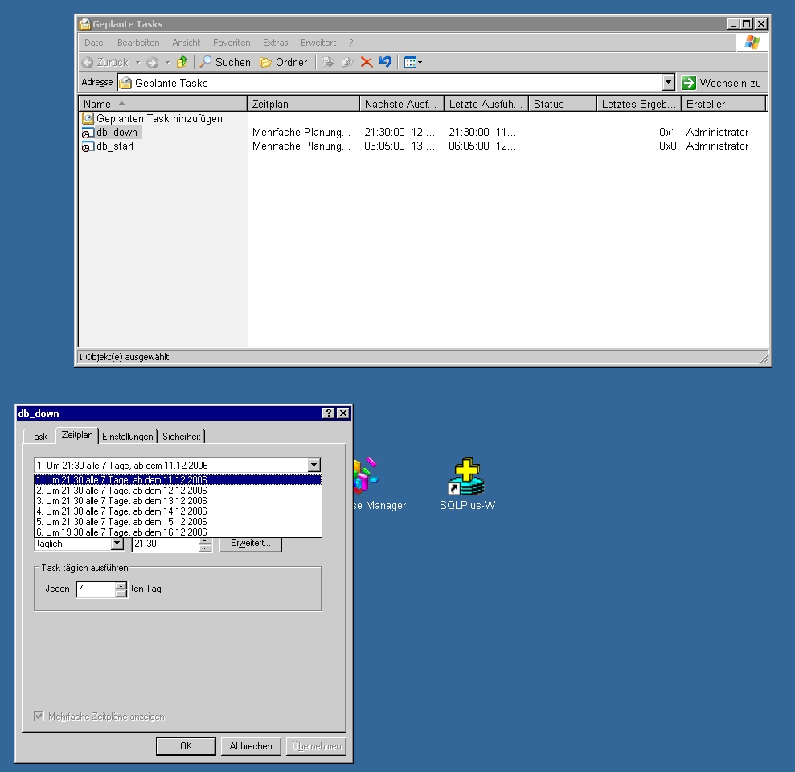Collapse the schedule list dropdown arrow
The image size is (795, 772).
313,465
